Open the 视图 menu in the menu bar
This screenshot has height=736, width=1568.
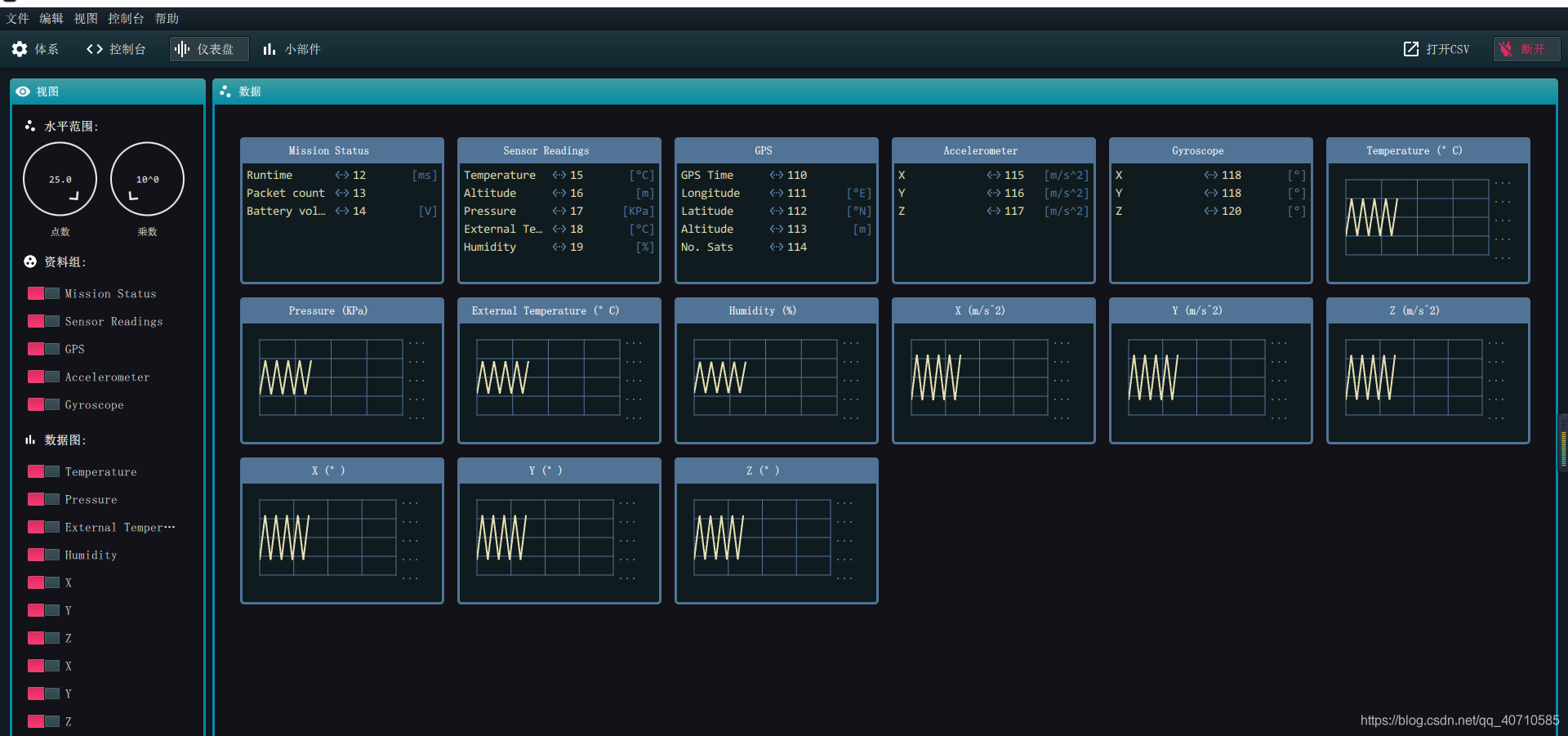point(86,18)
